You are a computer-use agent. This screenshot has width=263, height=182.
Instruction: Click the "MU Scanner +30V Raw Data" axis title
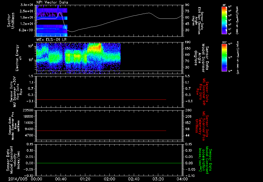[16, 92]
